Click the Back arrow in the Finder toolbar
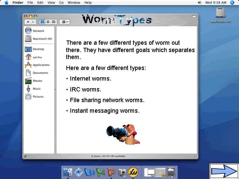The image size is (239, 179). [x=28, y=22]
